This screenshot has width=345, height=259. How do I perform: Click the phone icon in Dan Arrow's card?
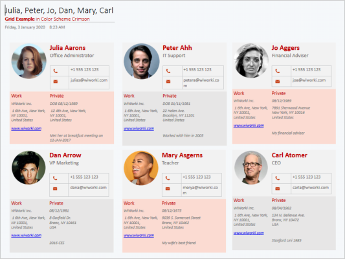point(55,178)
